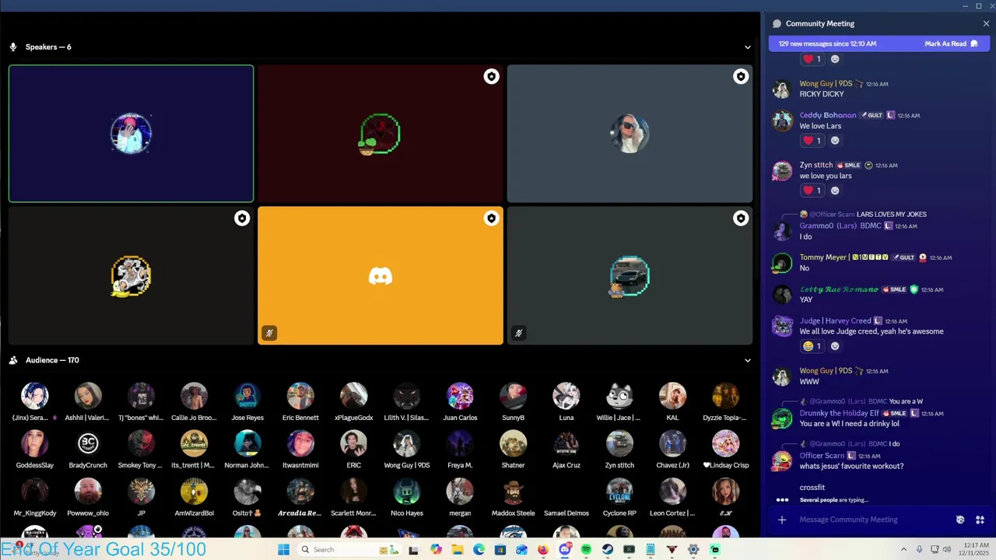Open the attachment plus button in chat
This screenshot has height=560, width=996.
pos(782,520)
